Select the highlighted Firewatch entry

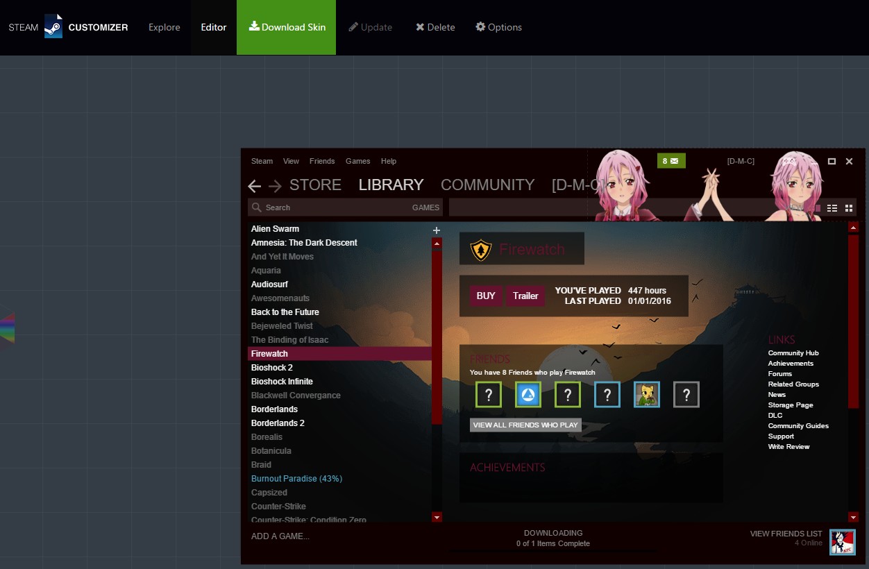pyautogui.click(x=339, y=354)
